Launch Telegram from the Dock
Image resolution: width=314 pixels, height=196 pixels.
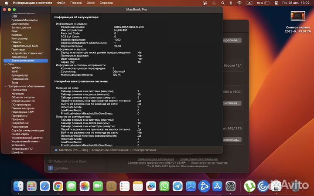tap(177, 186)
